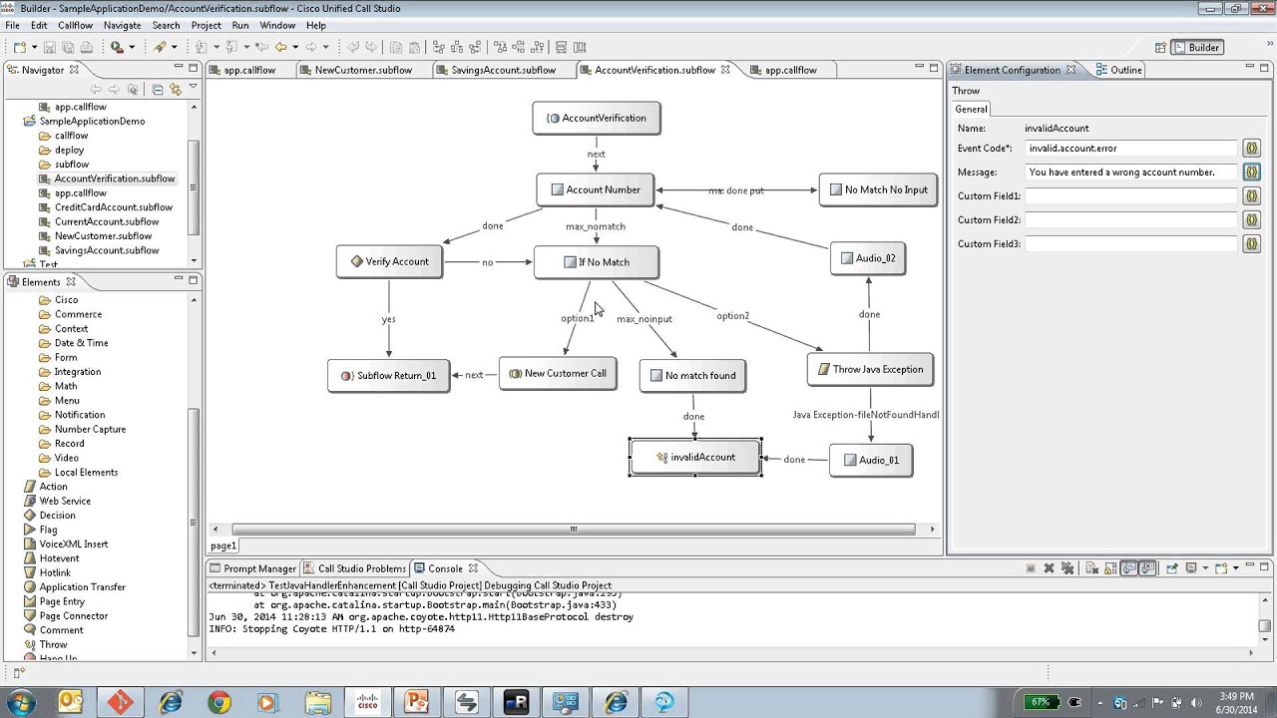Screen dimensions: 1277x718
Task: Click the substitution button for Custom Field3
Action: [1251, 244]
